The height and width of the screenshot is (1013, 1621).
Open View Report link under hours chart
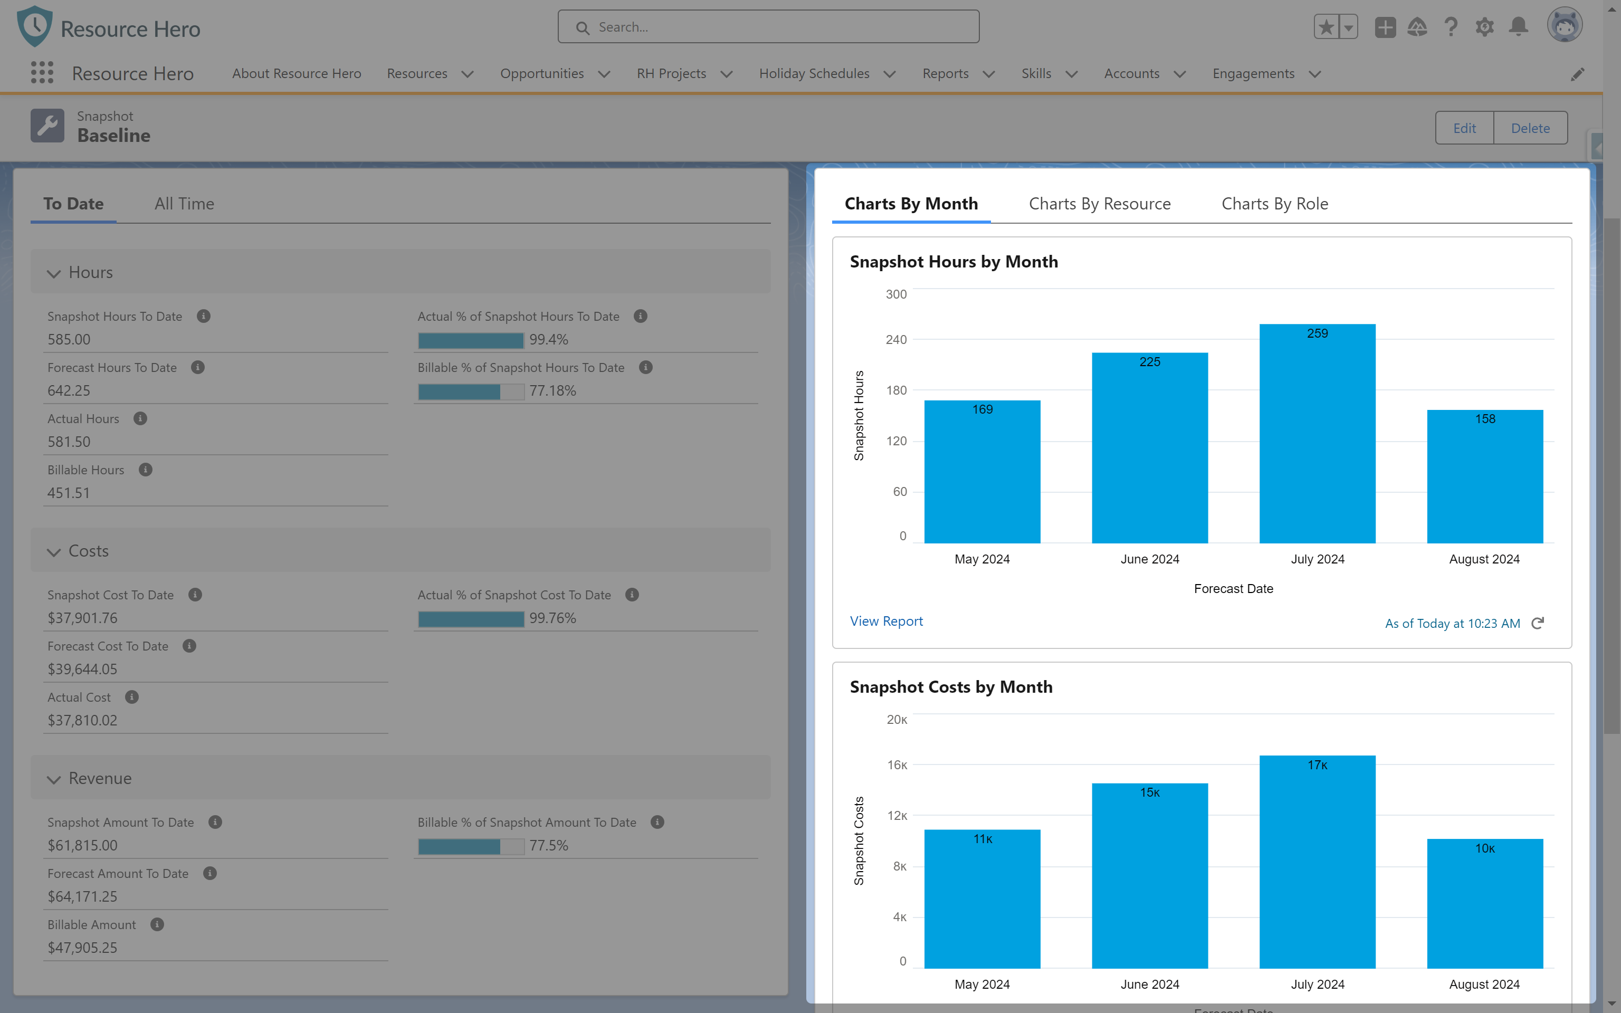click(886, 621)
